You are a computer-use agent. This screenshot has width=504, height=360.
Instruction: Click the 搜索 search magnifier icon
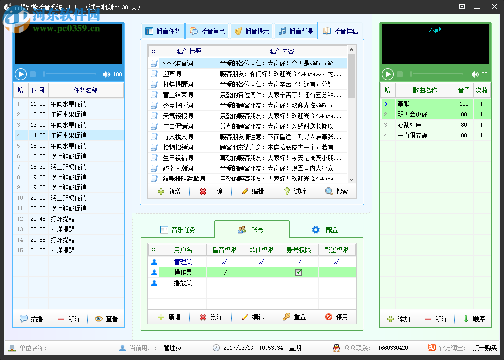coord(328,191)
